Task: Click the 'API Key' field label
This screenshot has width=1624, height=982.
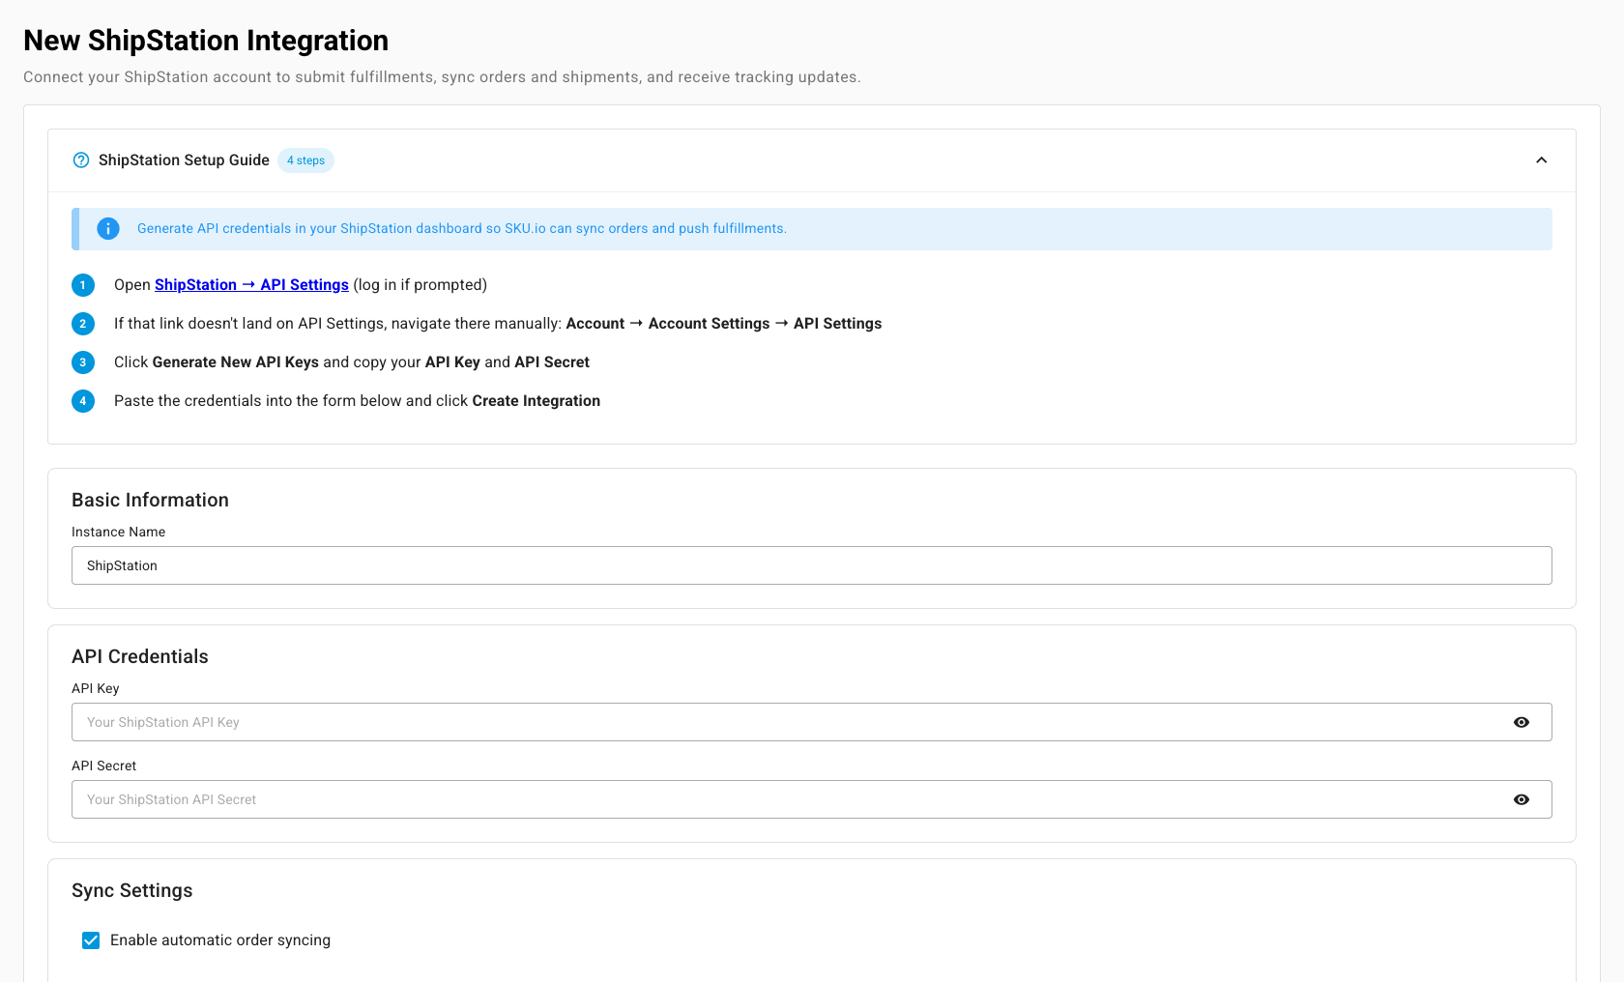Action: tap(95, 688)
